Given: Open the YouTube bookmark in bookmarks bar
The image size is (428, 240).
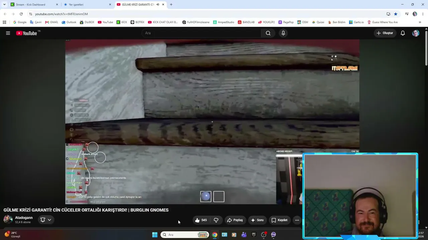Looking at the screenshot, I should [105, 22].
